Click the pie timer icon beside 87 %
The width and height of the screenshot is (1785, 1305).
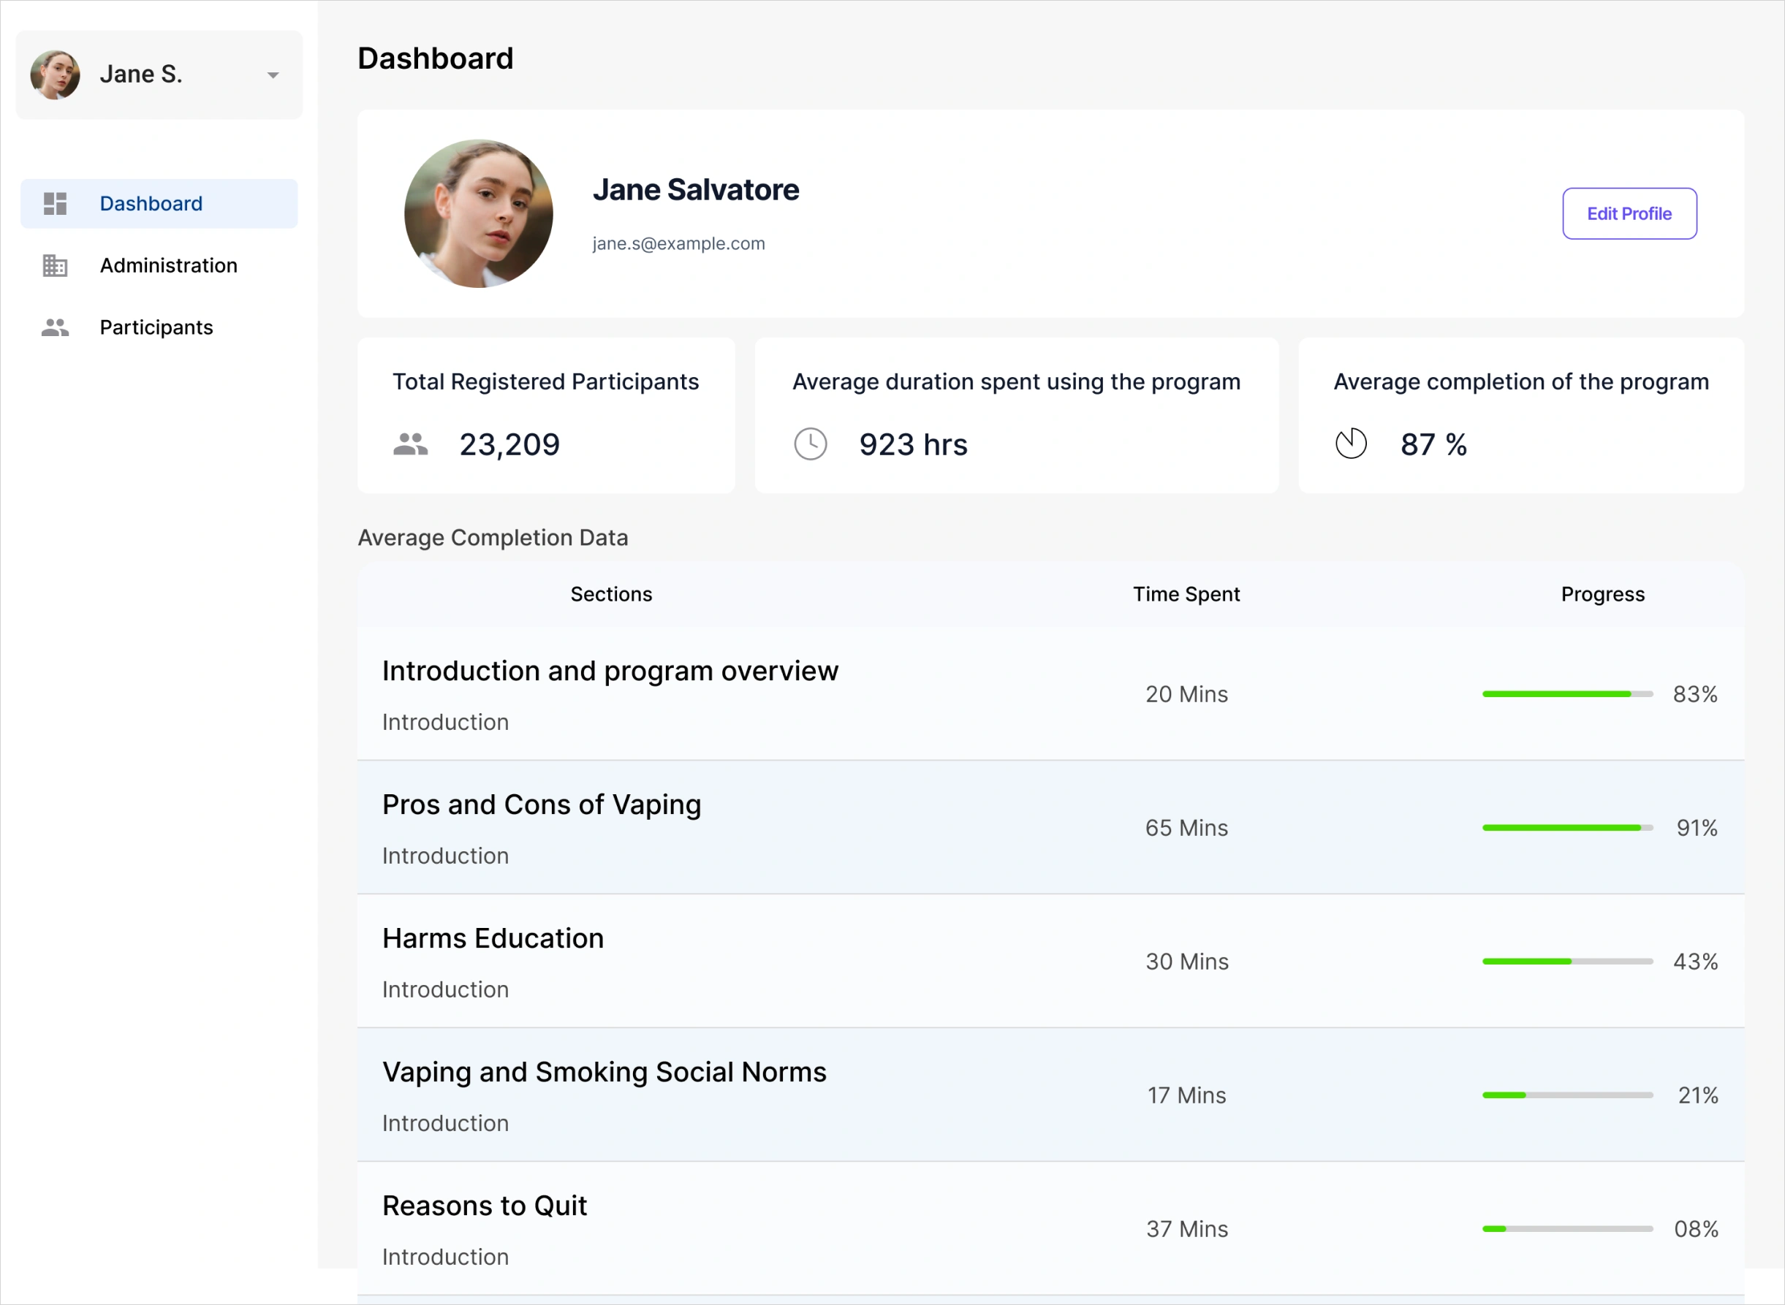tap(1350, 444)
